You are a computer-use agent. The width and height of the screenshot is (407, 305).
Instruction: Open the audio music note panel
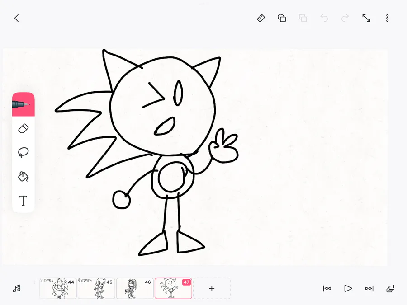pos(17,288)
